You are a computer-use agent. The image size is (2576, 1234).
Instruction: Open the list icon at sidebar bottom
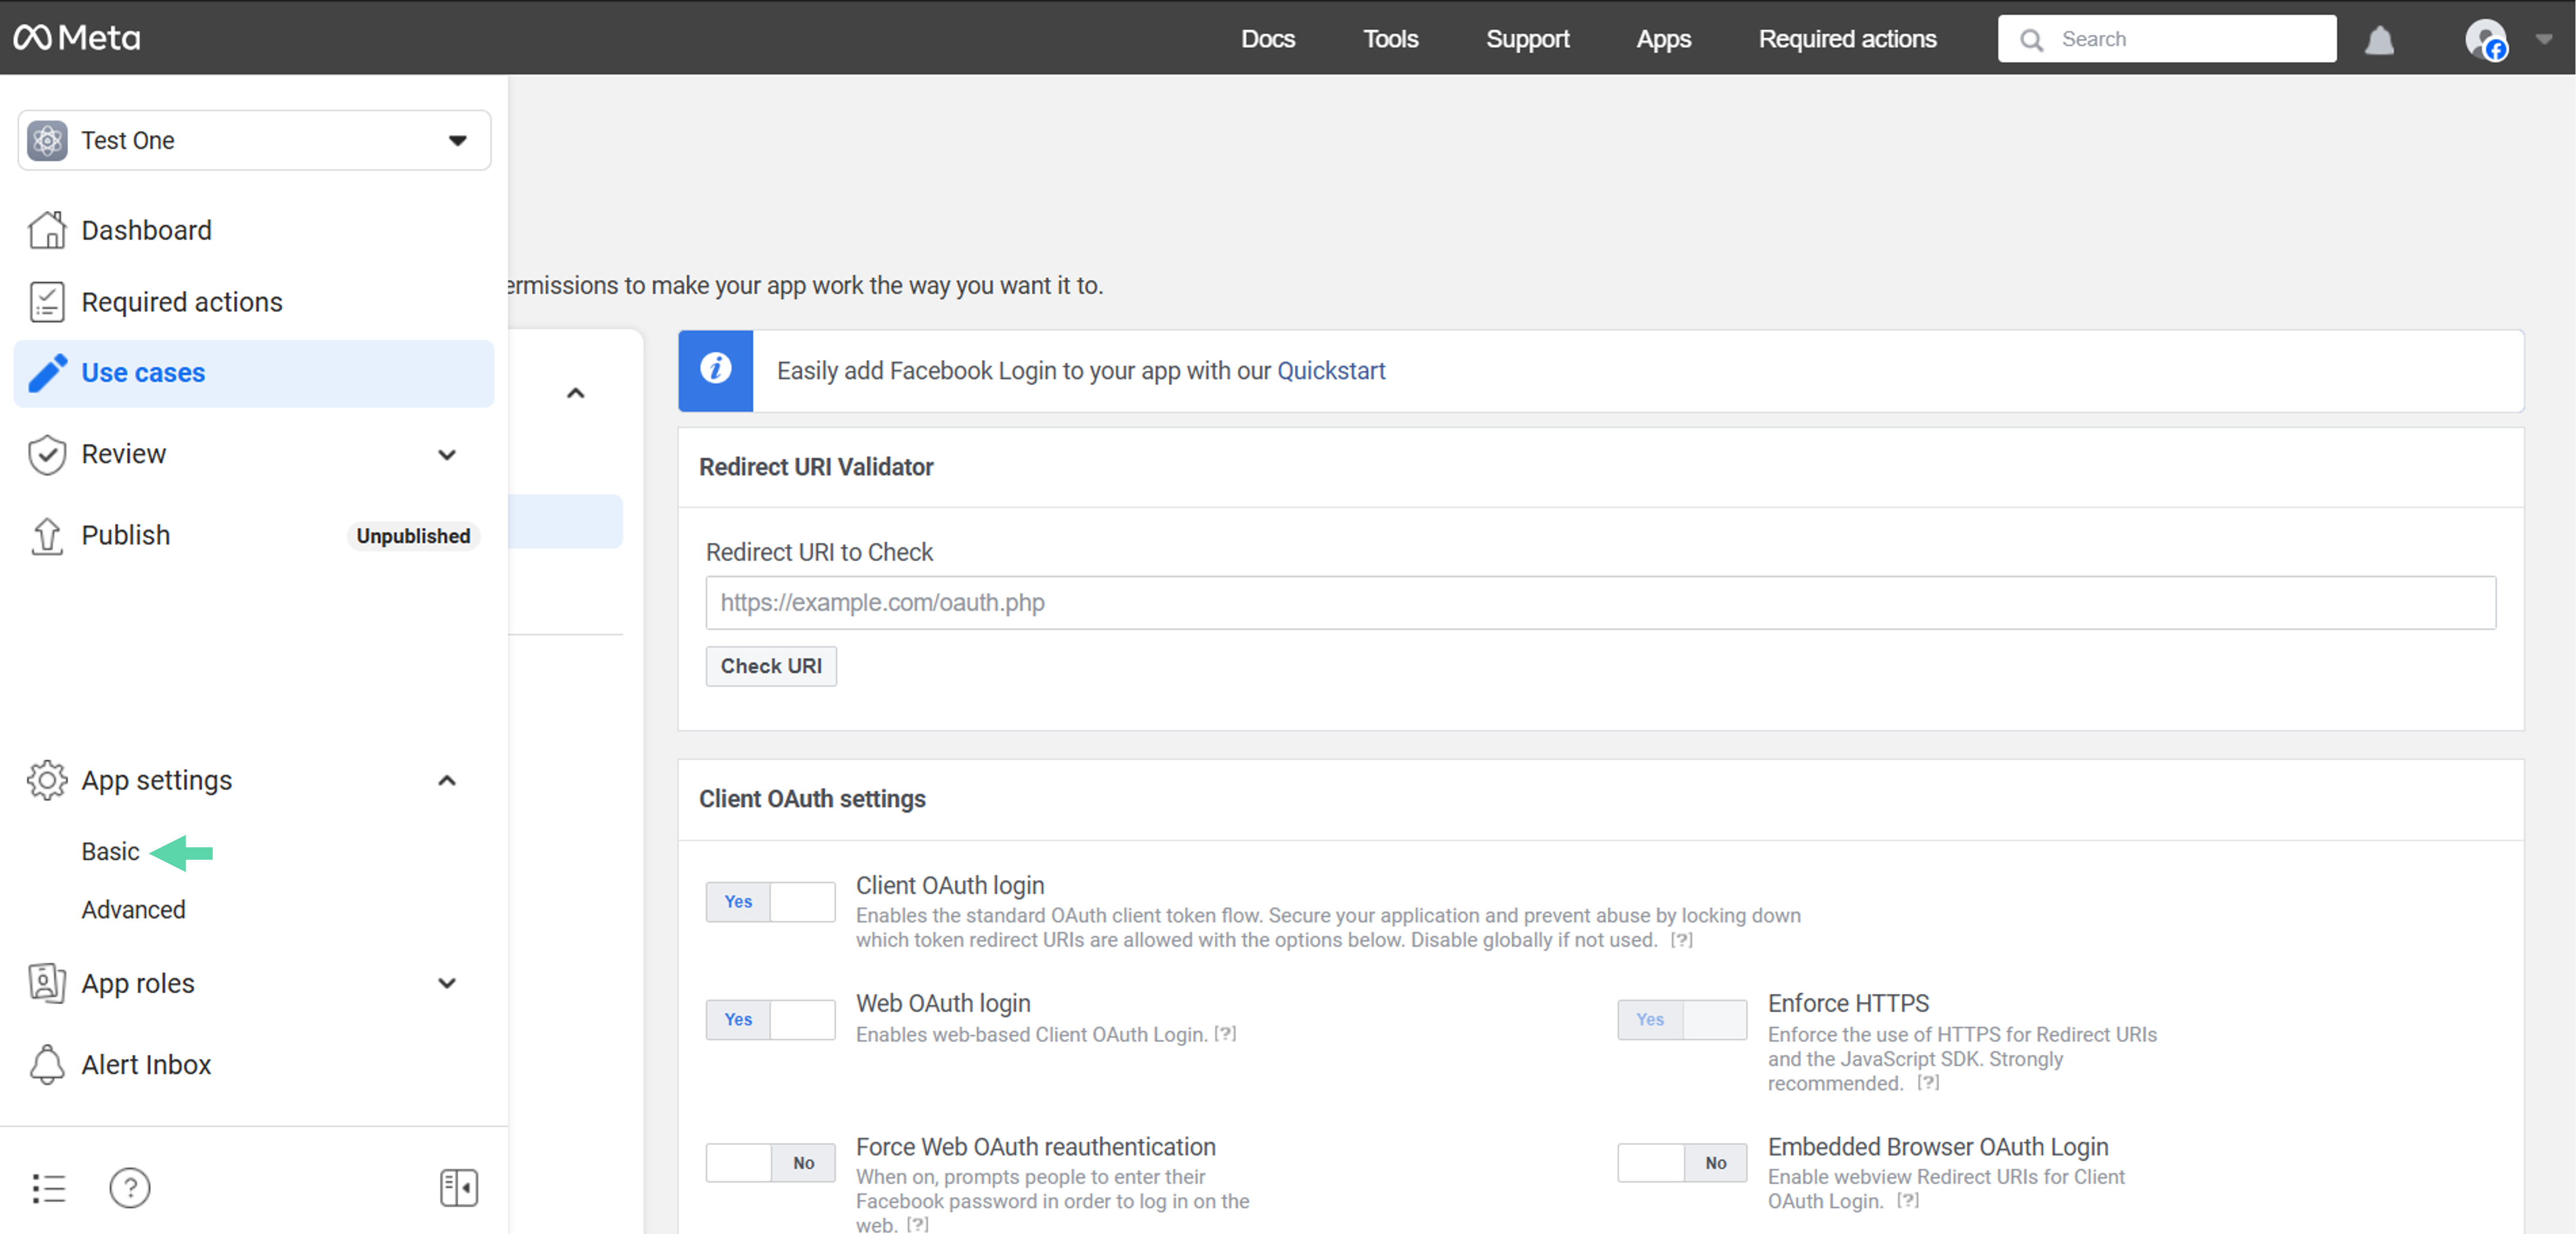point(48,1188)
